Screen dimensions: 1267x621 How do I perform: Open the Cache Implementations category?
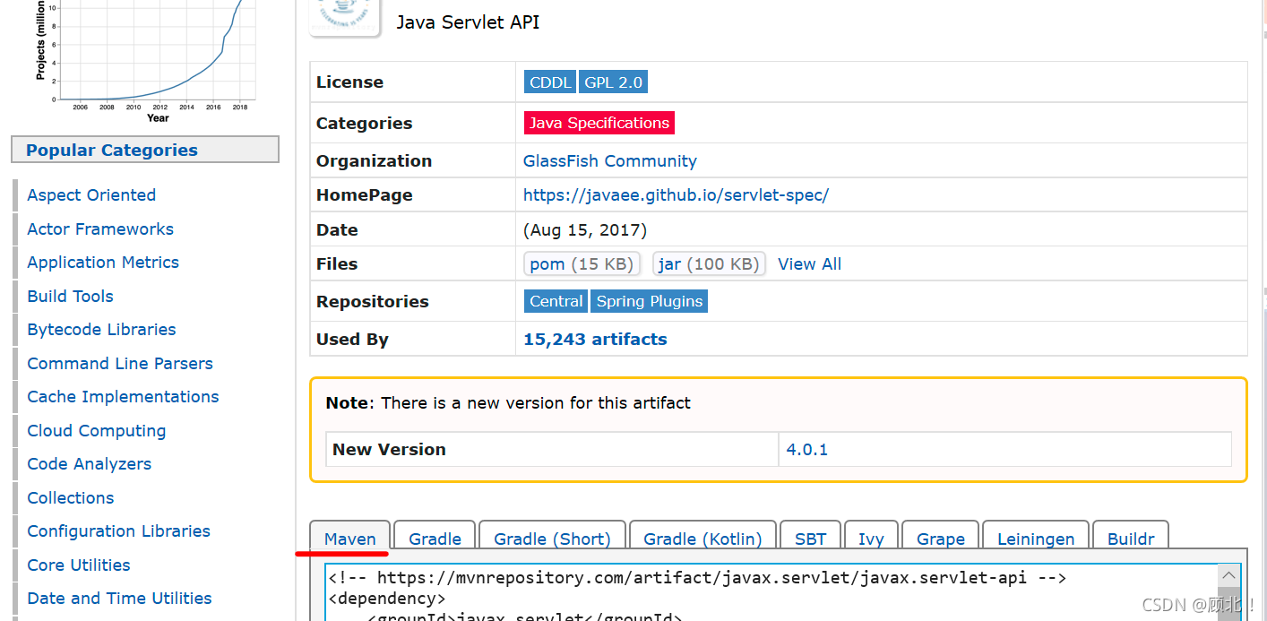click(x=123, y=397)
